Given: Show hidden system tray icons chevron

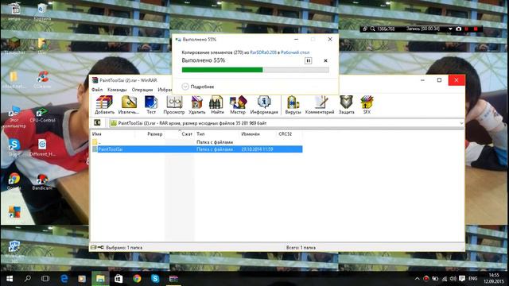Looking at the screenshot, I should [x=418, y=279].
